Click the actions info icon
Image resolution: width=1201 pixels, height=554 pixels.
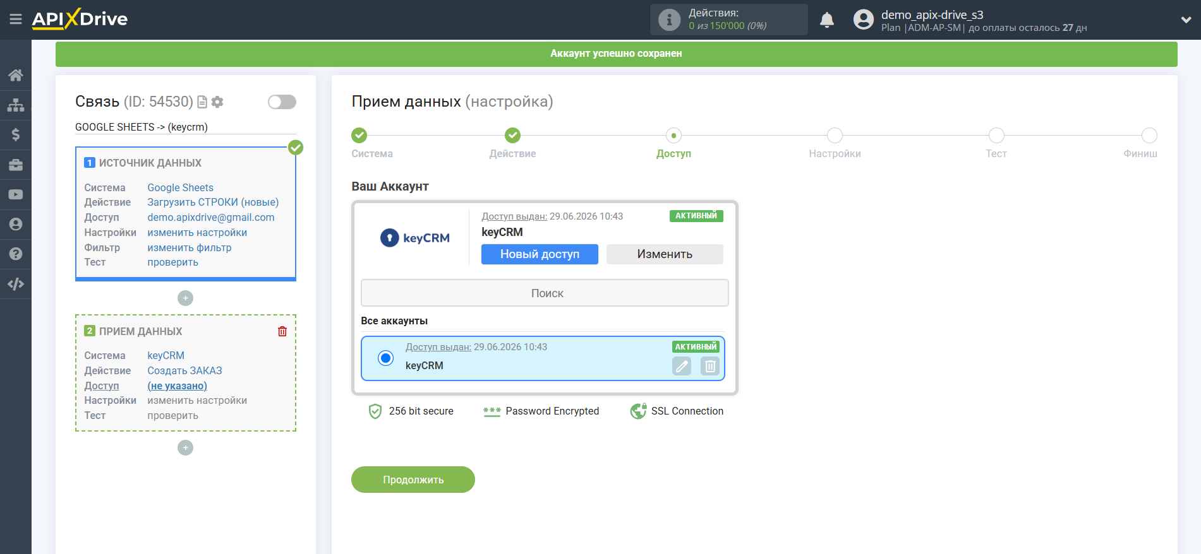670,20
